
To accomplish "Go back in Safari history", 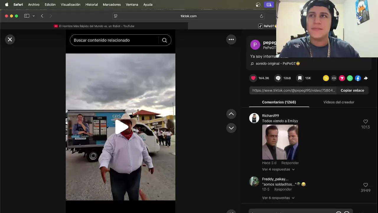I will (42, 16).
